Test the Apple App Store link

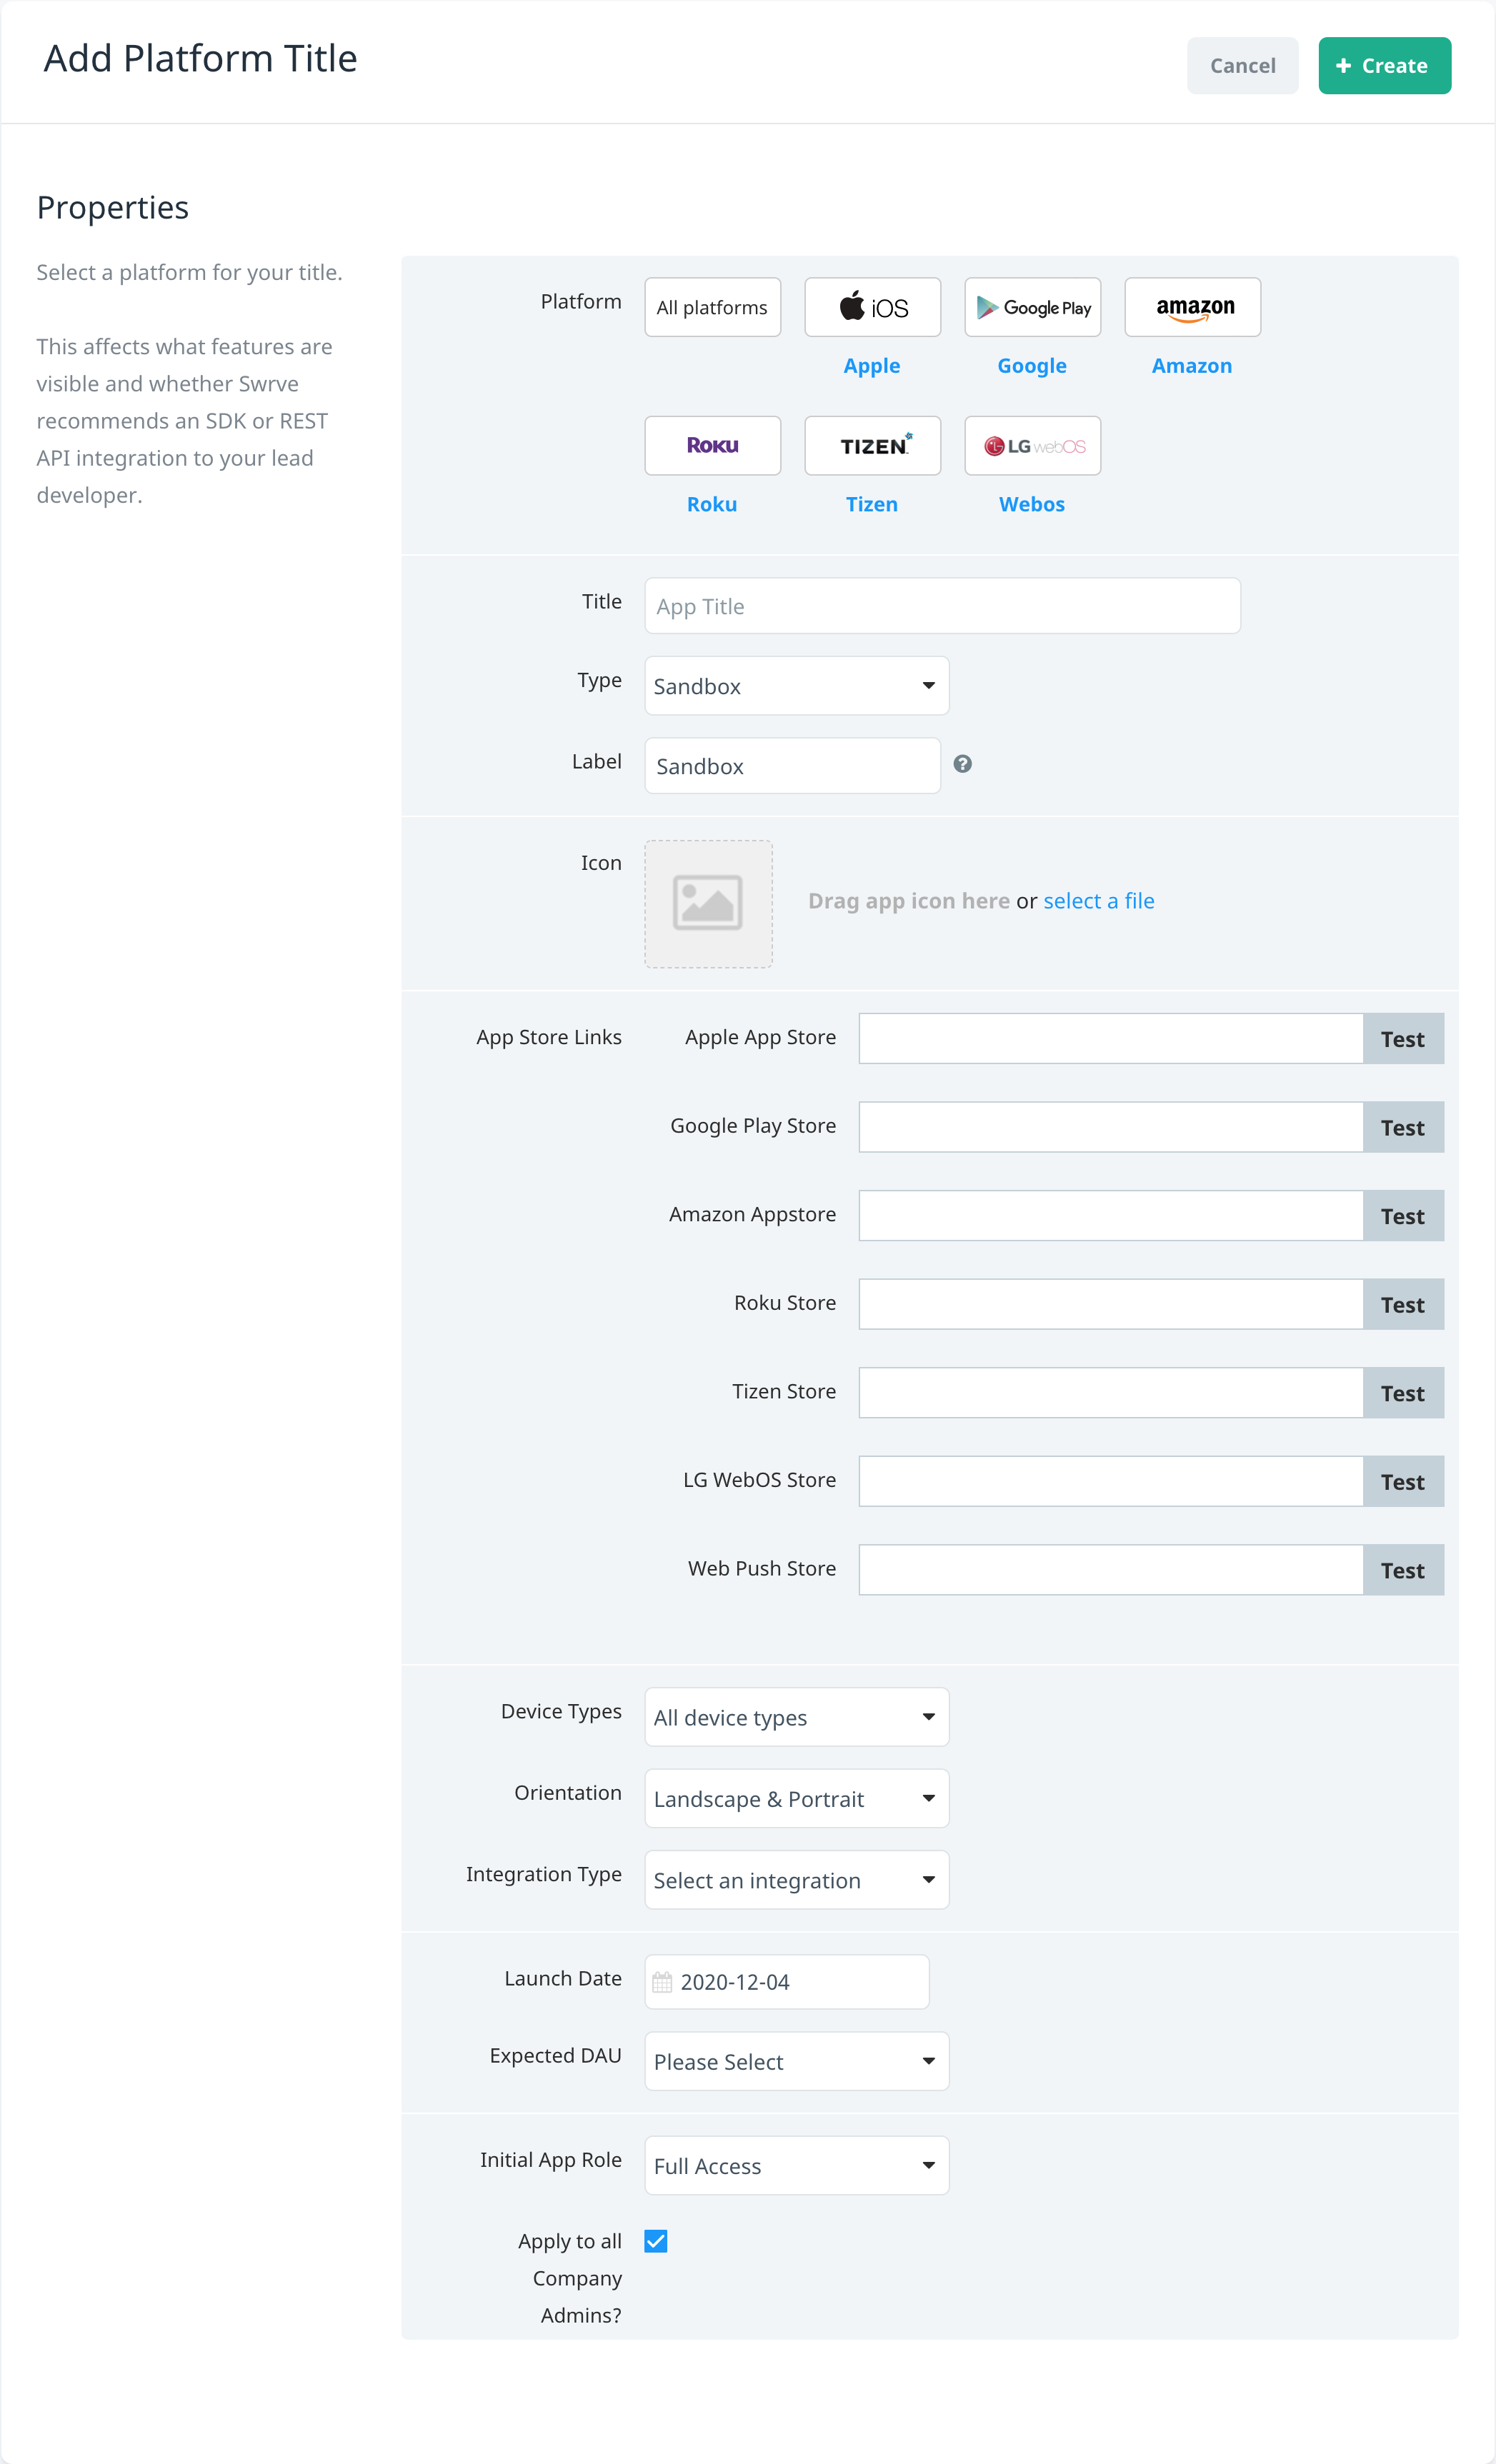pyautogui.click(x=1402, y=1039)
